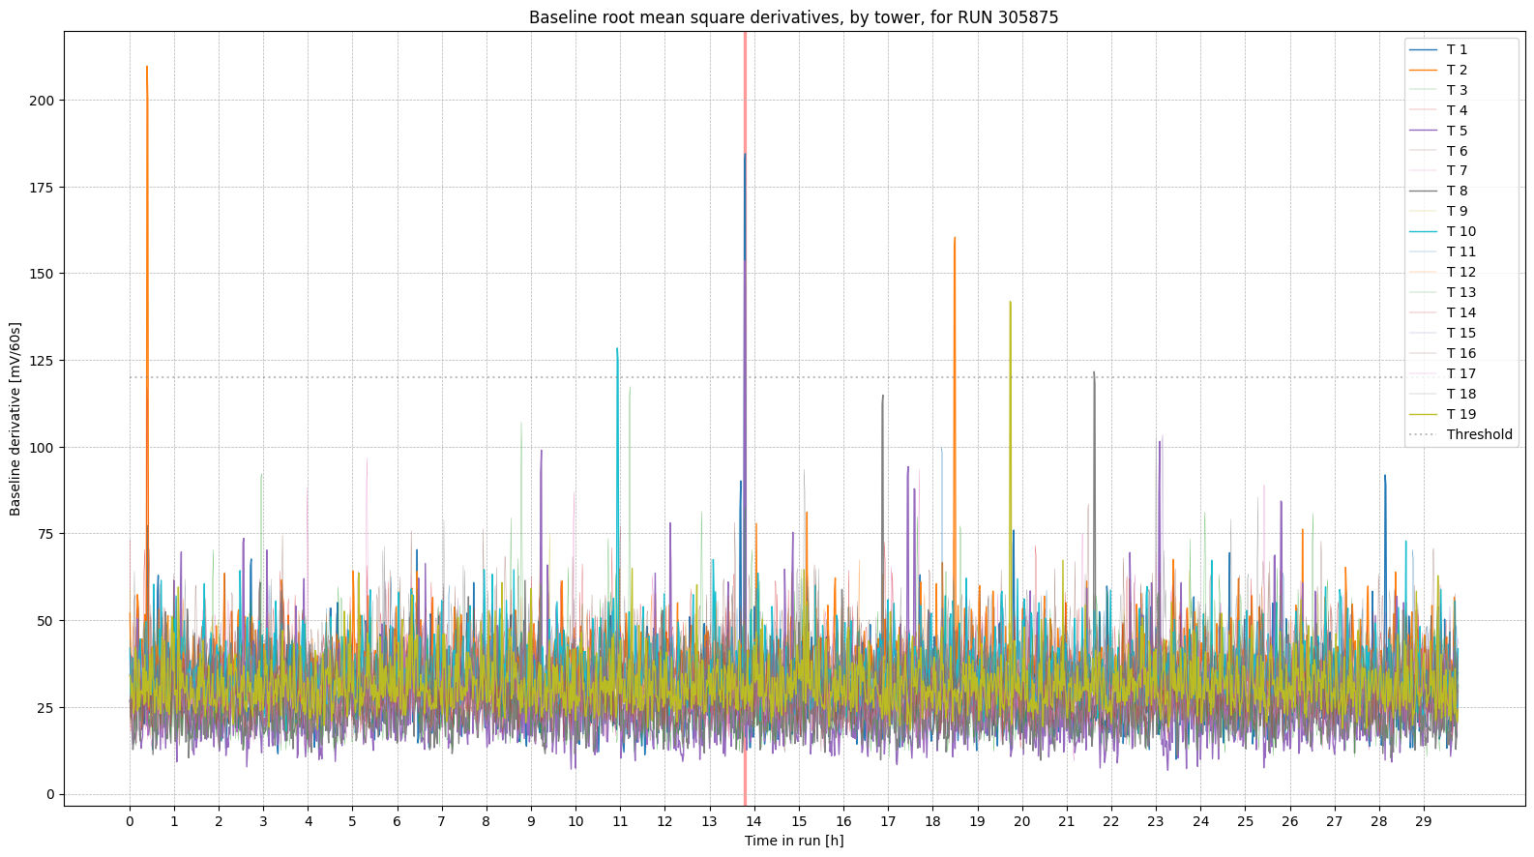Click the 'Time in run [h]' axis label

(793, 841)
